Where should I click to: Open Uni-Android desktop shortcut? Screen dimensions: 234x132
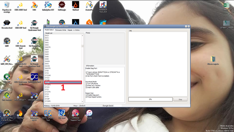(x=7, y=95)
